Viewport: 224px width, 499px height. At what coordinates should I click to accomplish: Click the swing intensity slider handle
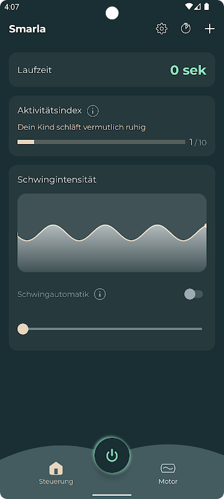(23, 329)
